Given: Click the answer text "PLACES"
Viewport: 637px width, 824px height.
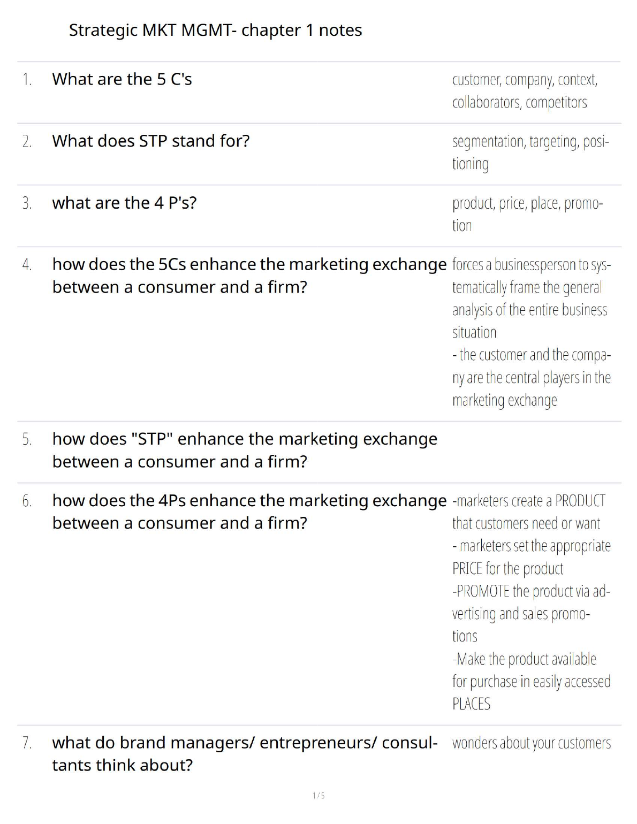Looking at the screenshot, I should coord(471,704).
